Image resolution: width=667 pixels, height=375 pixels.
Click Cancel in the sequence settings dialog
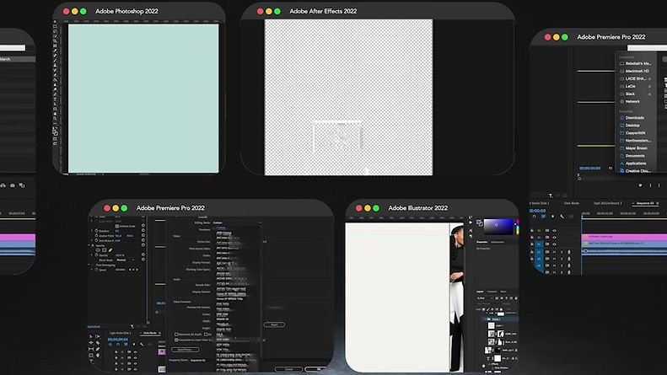tap(289, 369)
